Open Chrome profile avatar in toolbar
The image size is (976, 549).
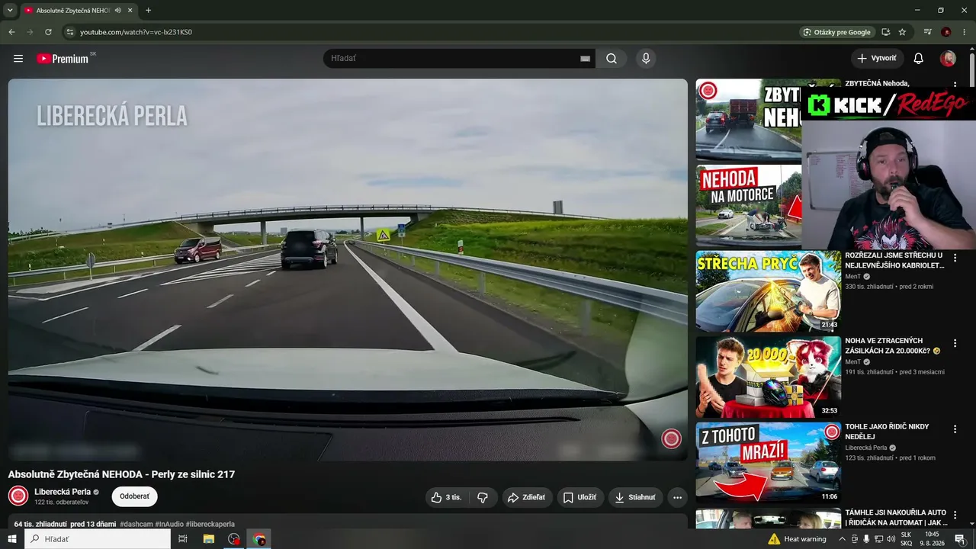pos(946,32)
